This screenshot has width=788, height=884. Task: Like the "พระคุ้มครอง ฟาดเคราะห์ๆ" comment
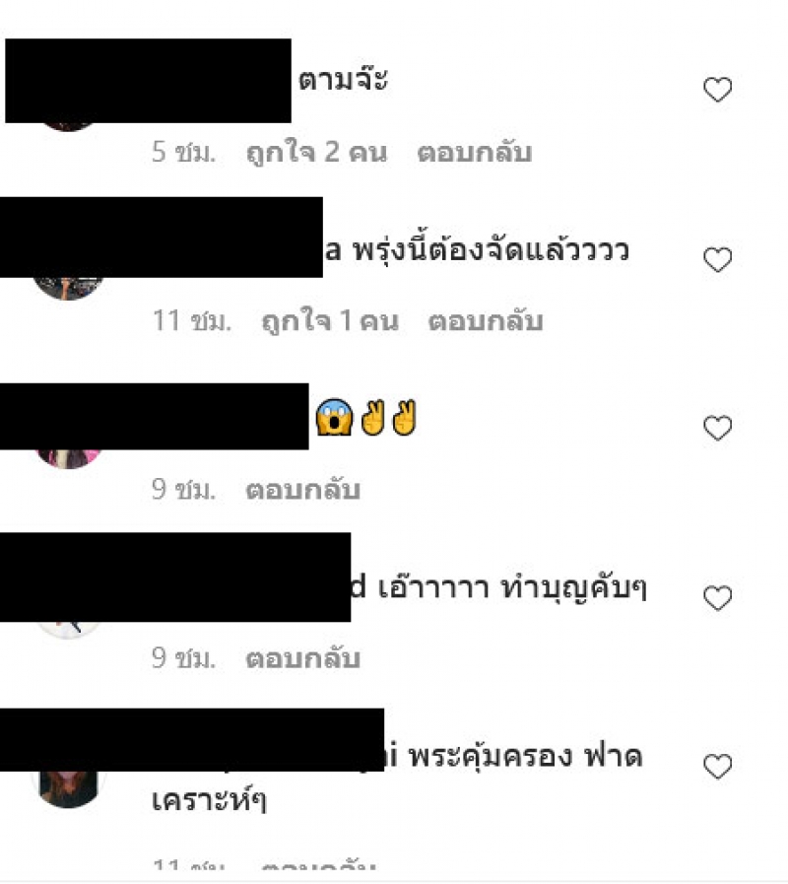(x=717, y=766)
